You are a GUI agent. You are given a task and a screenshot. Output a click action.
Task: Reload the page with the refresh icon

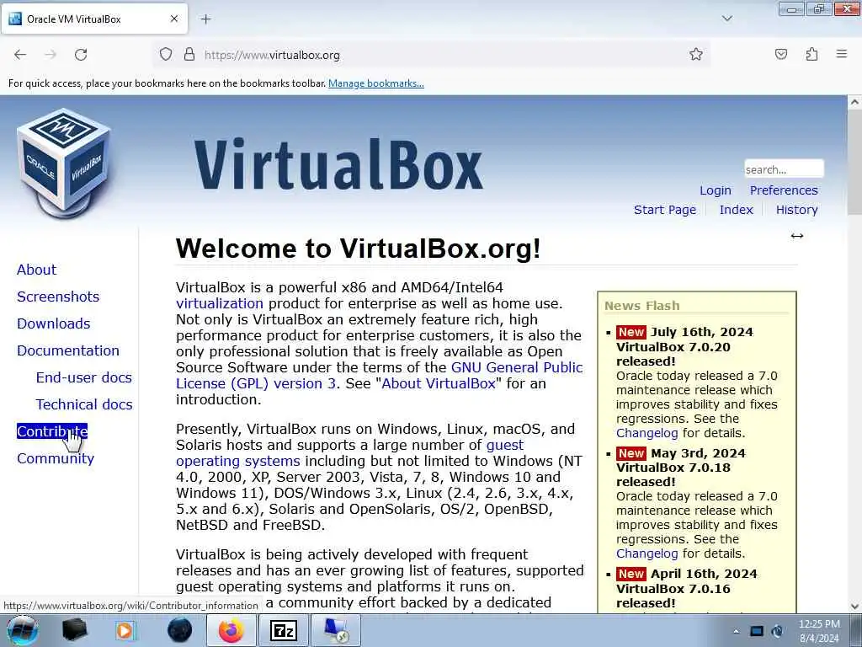(x=81, y=55)
